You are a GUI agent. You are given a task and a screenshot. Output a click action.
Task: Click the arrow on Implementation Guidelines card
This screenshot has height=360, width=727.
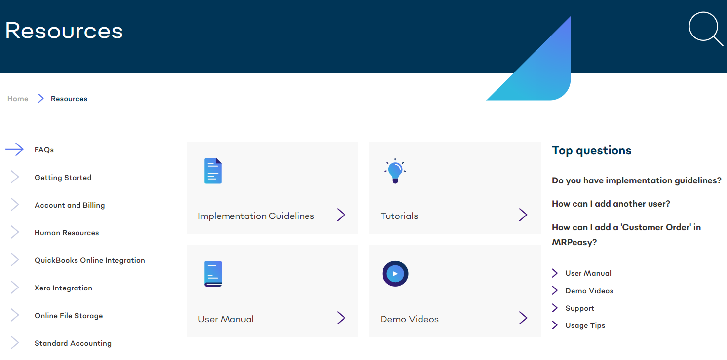coord(341,215)
